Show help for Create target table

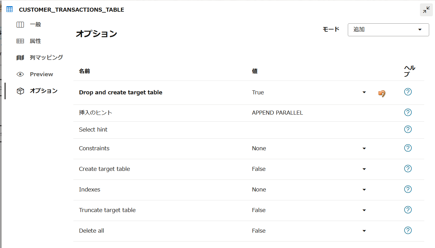pyautogui.click(x=408, y=169)
